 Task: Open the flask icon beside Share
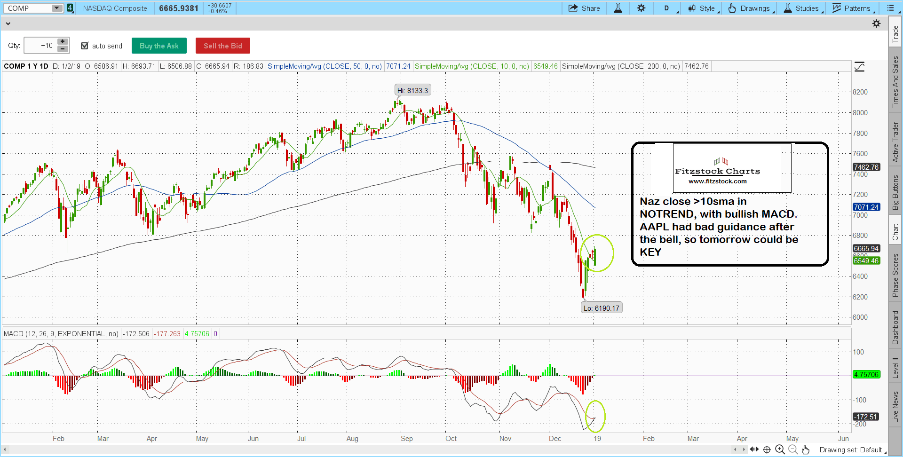(x=618, y=8)
